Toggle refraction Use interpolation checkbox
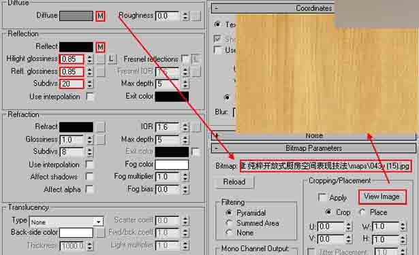 click(90, 165)
